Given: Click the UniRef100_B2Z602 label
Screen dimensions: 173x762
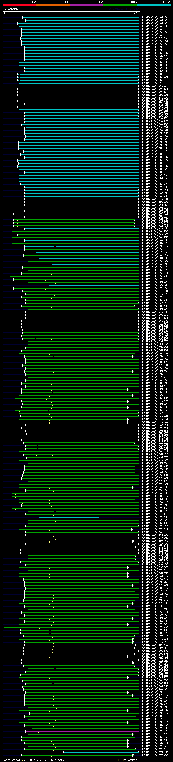Looking at the screenshot, I should 155,68.
